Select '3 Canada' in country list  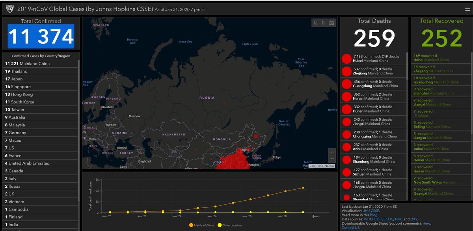[x=40, y=171]
